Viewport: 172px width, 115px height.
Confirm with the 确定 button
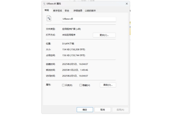[x=85, y=110]
